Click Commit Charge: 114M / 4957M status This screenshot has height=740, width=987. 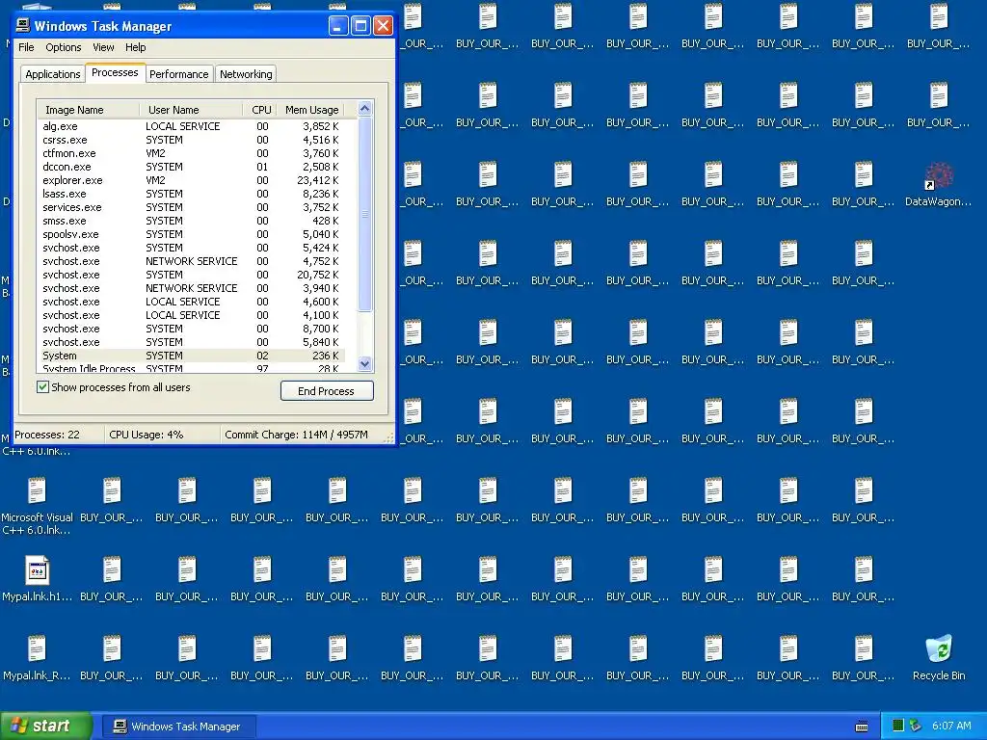(x=296, y=435)
